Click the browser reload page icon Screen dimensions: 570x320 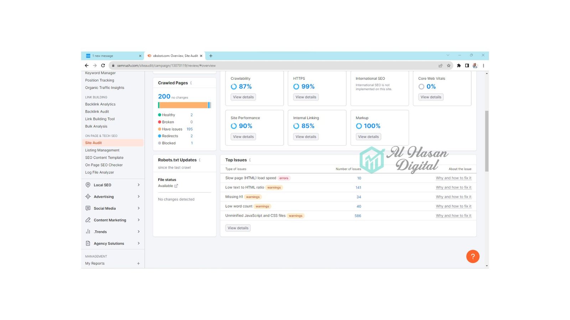tap(103, 65)
